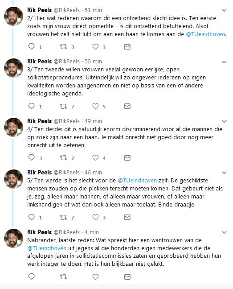Expand the options chevron on 46 min tweet
Screen dimensions: 233x289
coord(224,173)
